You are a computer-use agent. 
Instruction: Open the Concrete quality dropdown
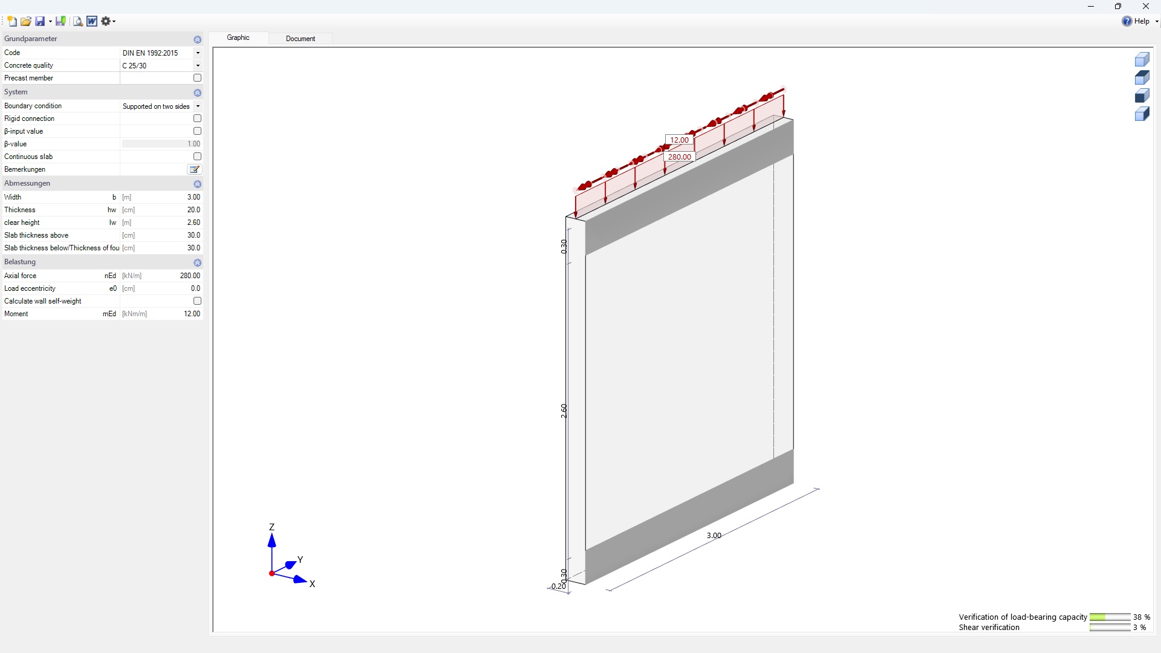click(x=198, y=65)
